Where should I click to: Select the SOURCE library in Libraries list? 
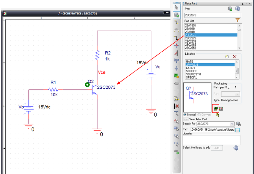pos(191,71)
